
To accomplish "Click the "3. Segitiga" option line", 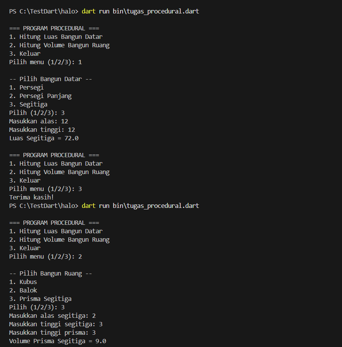I will click(28, 104).
